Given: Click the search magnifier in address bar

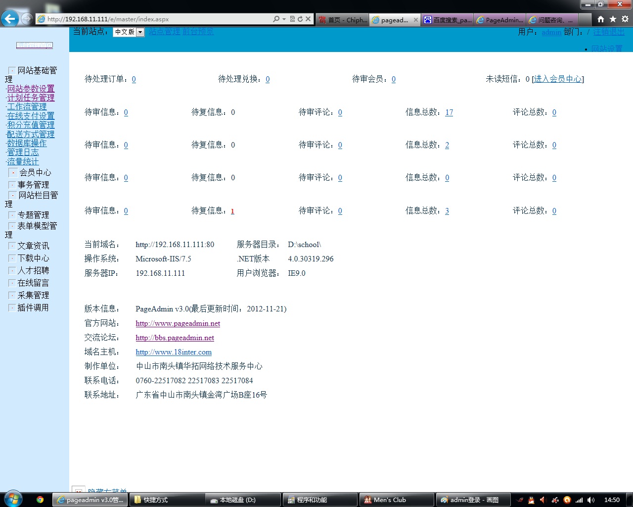Looking at the screenshot, I should click(x=276, y=19).
